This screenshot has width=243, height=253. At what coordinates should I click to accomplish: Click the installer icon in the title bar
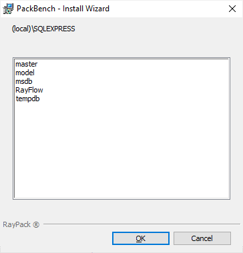coord(8,9)
